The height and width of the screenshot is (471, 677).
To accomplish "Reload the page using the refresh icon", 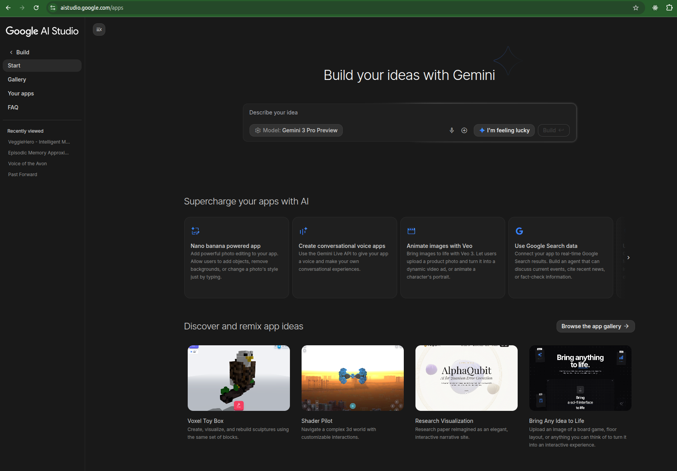I will pyautogui.click(x=36, y=8).
